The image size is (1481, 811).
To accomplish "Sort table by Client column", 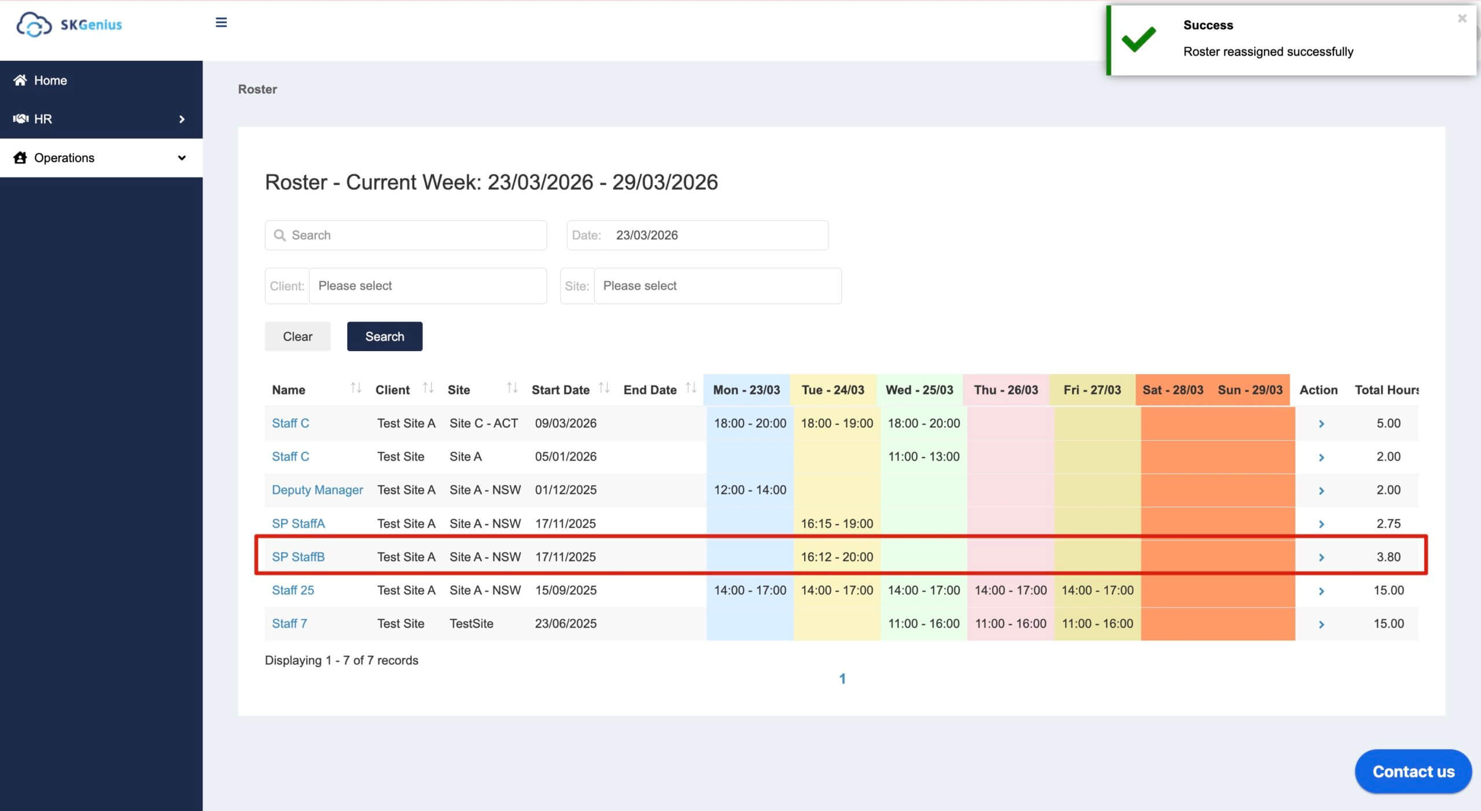I will point(428,388).
